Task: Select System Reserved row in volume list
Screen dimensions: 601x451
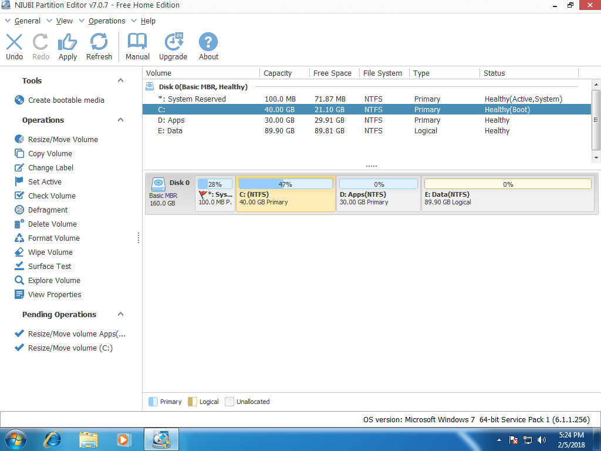Action: point(367,99)
